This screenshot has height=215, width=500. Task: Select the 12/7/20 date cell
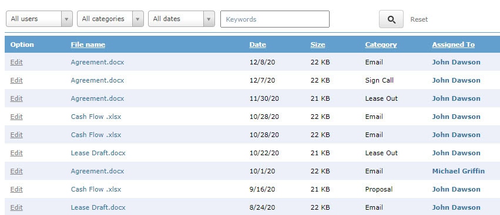click(x=262, y=80)
